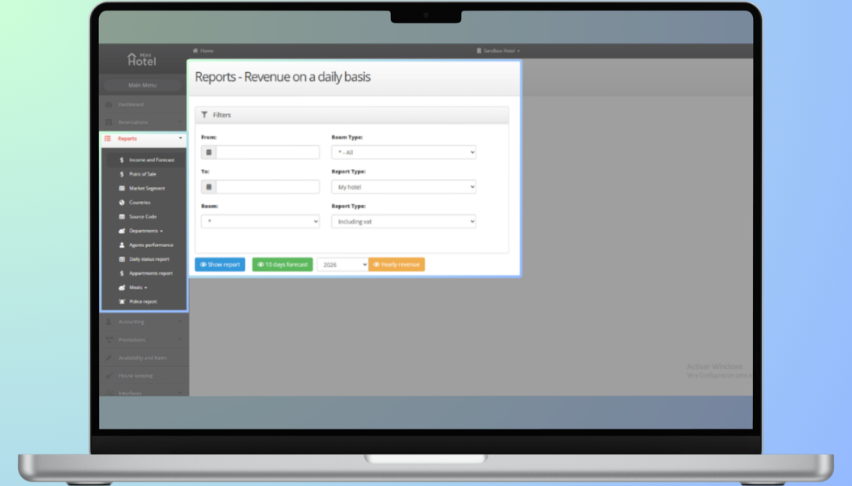Open the Room dropdown

point(260,221)
